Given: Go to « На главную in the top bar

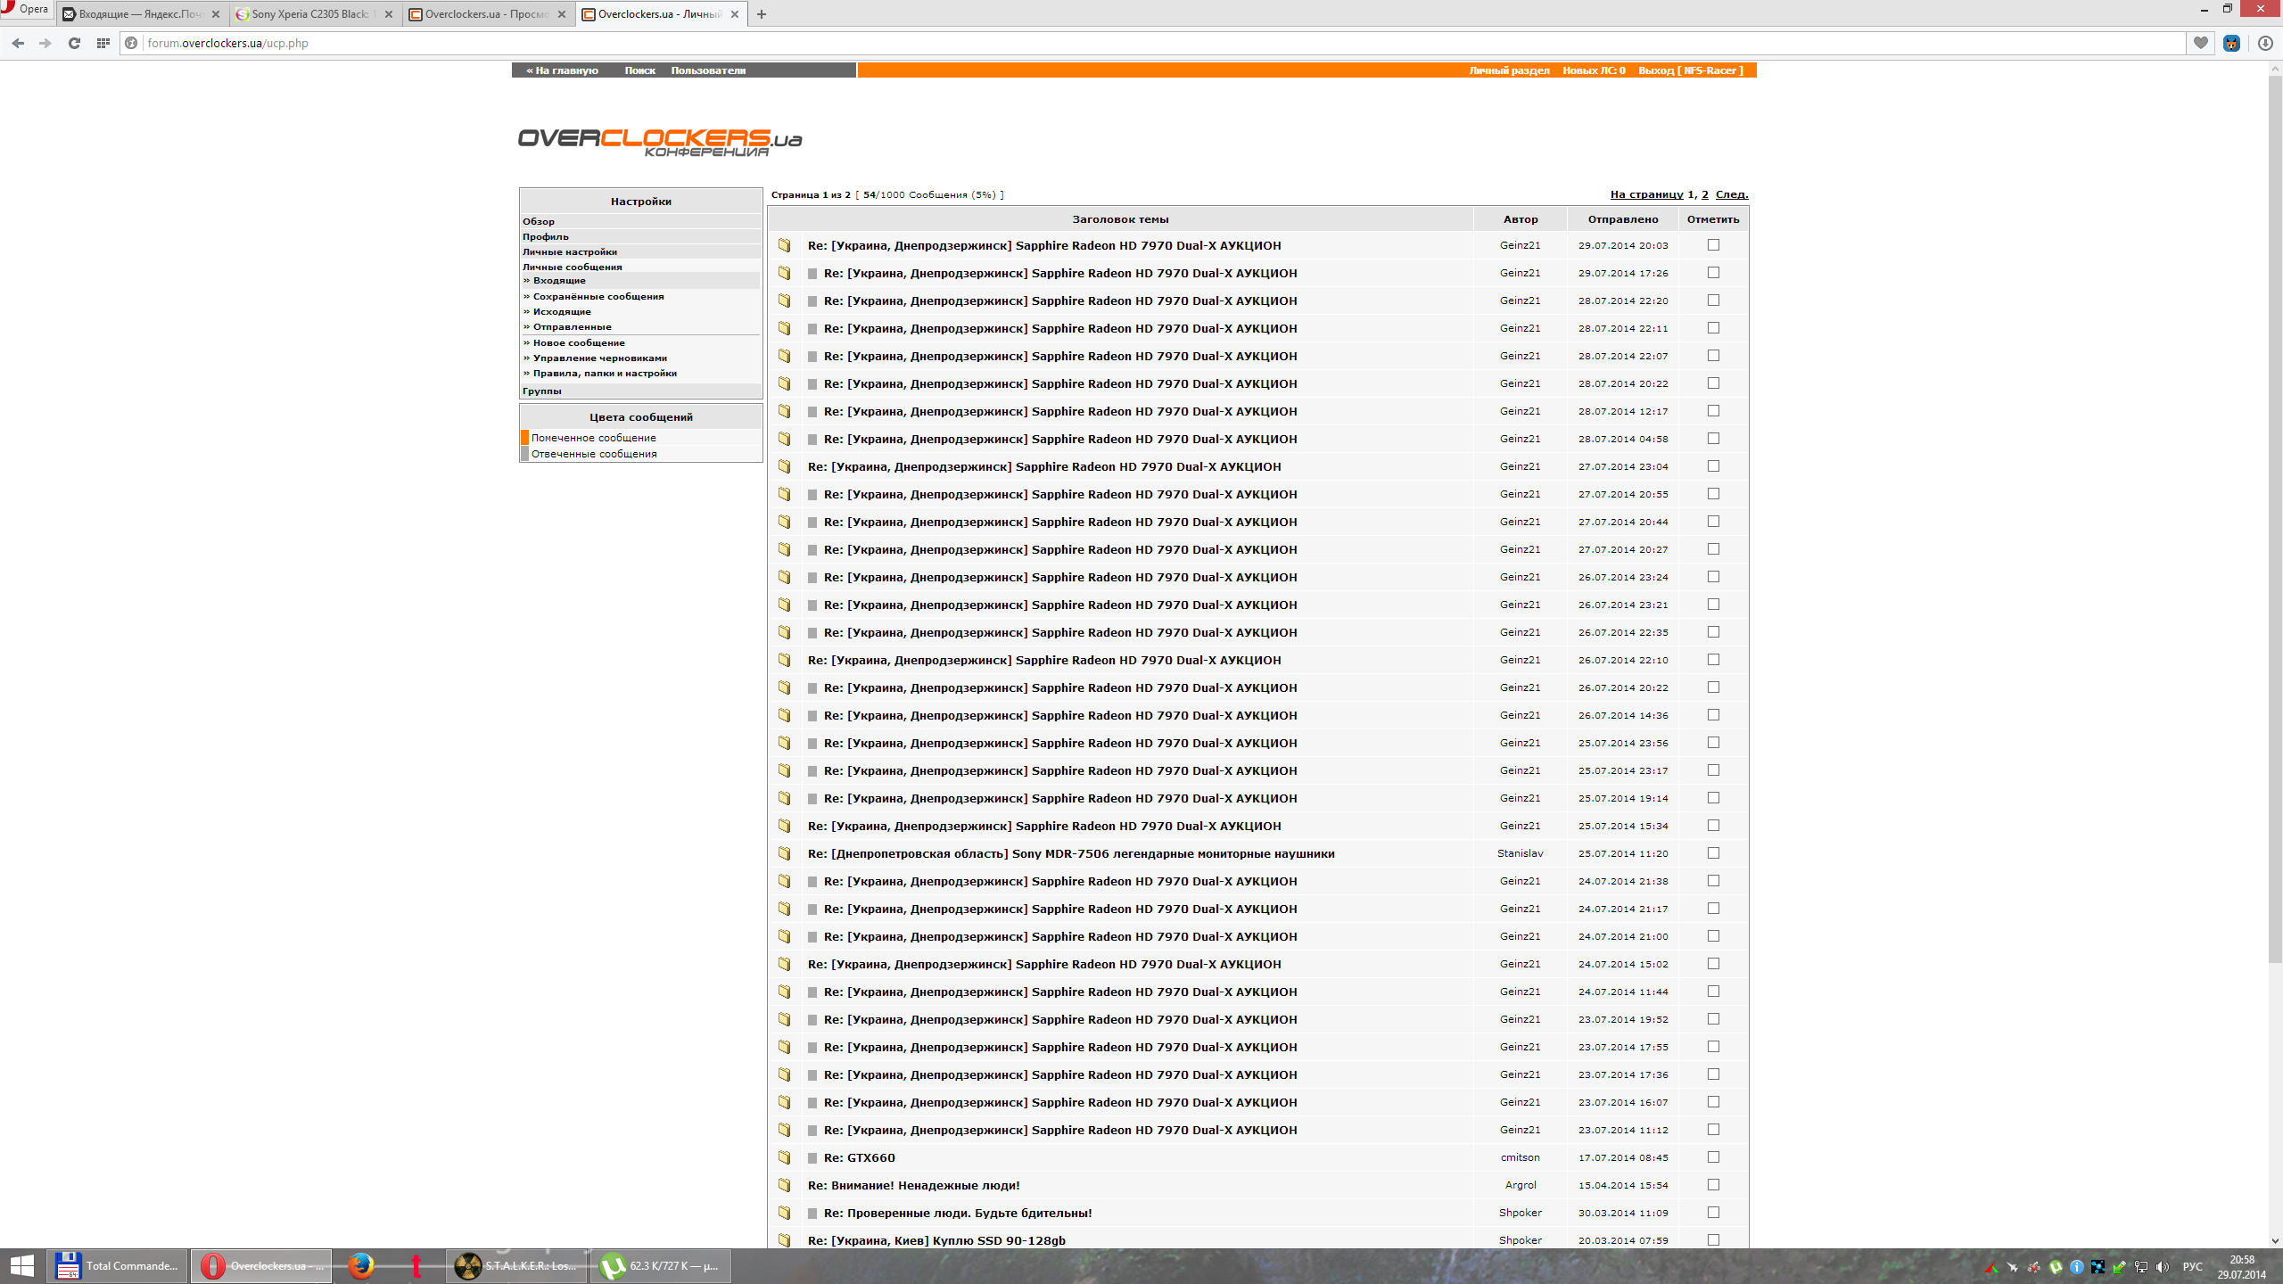Looking at the screenshot, I should tap(562, 70).
